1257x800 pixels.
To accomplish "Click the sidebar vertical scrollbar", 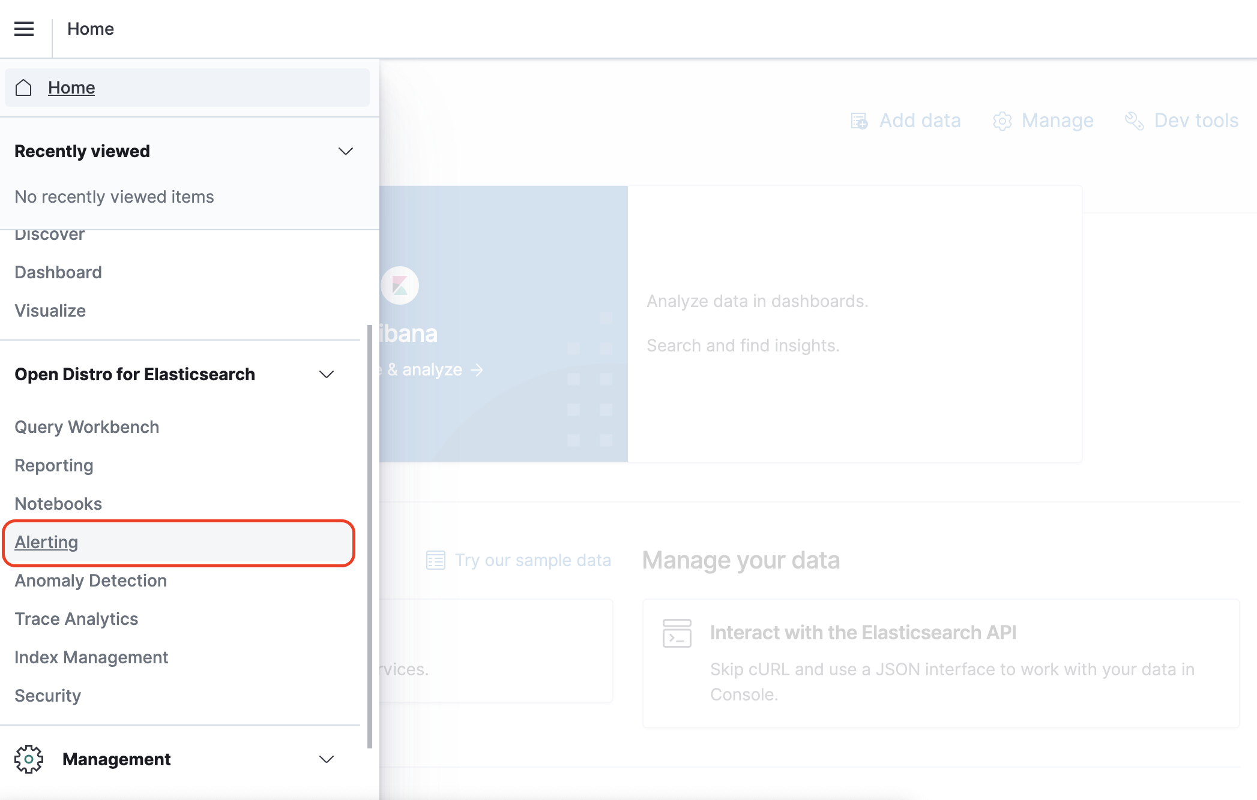I will [370, 536].
